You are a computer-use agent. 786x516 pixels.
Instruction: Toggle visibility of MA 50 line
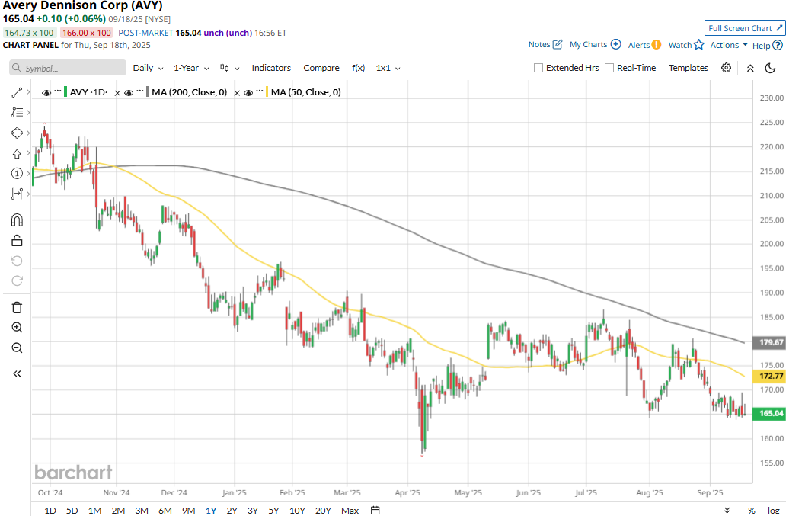[248, 93]
